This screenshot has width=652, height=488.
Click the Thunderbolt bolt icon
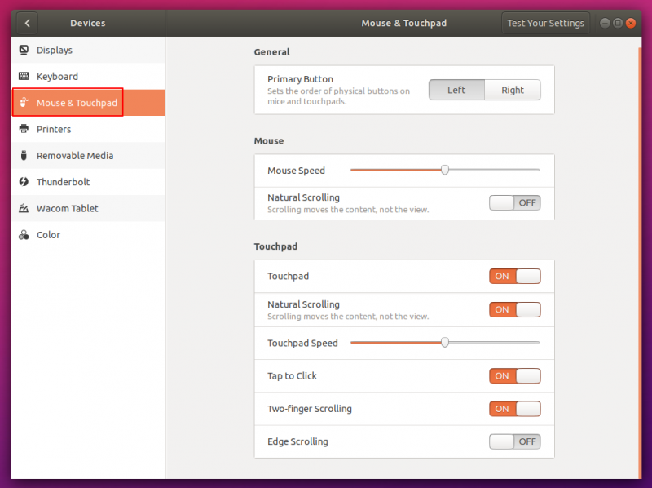pos(23,182)
